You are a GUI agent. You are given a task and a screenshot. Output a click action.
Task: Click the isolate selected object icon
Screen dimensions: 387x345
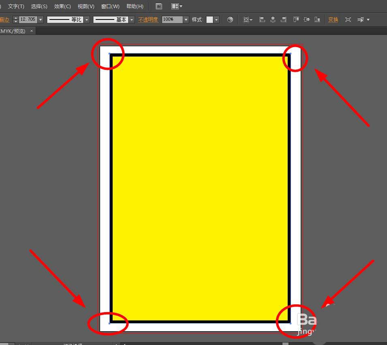[348, 19]
